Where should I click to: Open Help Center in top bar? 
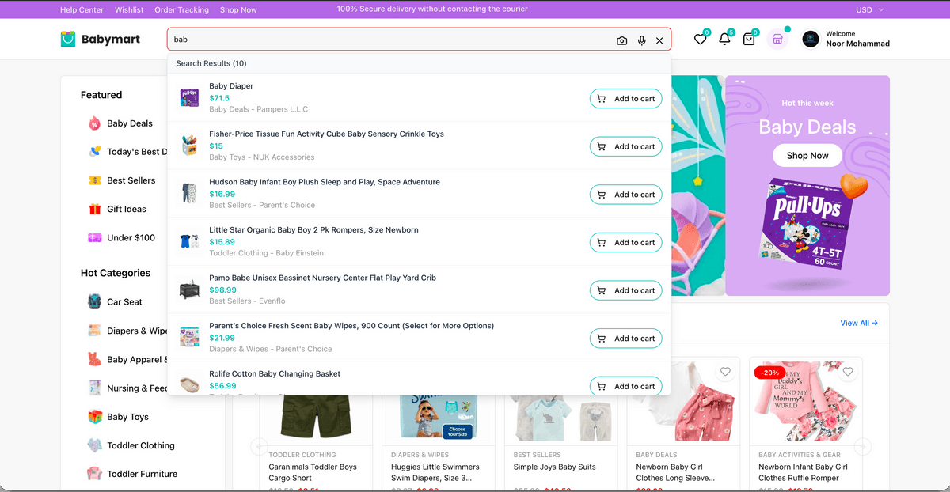pos(82,9)
